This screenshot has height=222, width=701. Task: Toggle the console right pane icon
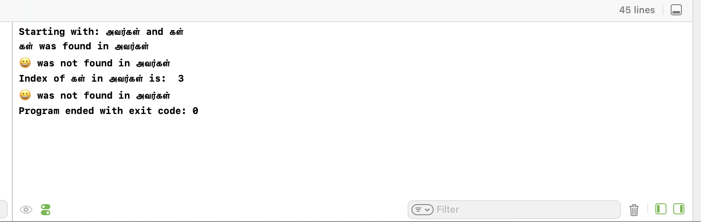click(679, 209)
